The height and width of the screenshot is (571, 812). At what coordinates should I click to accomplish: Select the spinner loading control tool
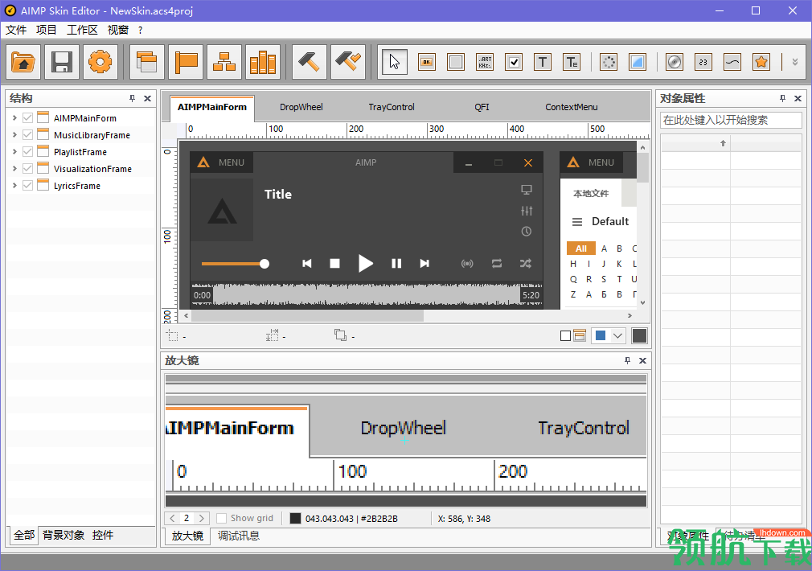pyautogui.click(x=609, y=63)
